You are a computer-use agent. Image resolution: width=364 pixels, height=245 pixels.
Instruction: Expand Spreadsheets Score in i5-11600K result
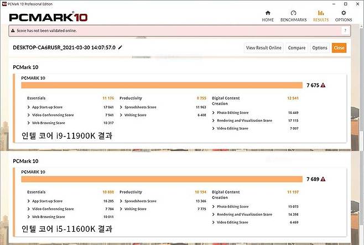(x=121, y=201)
